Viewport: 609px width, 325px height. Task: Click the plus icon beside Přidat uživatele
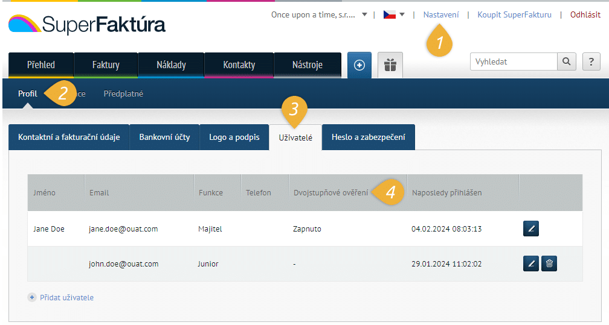(32, 297)
